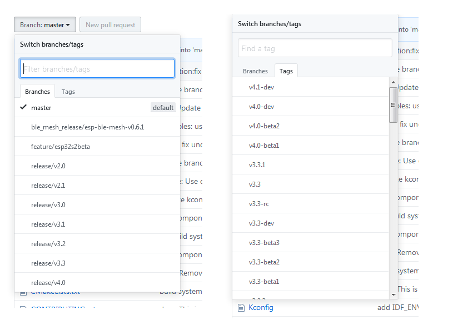
Task: Switch to Tags tab in right panel
Action: 286,71
